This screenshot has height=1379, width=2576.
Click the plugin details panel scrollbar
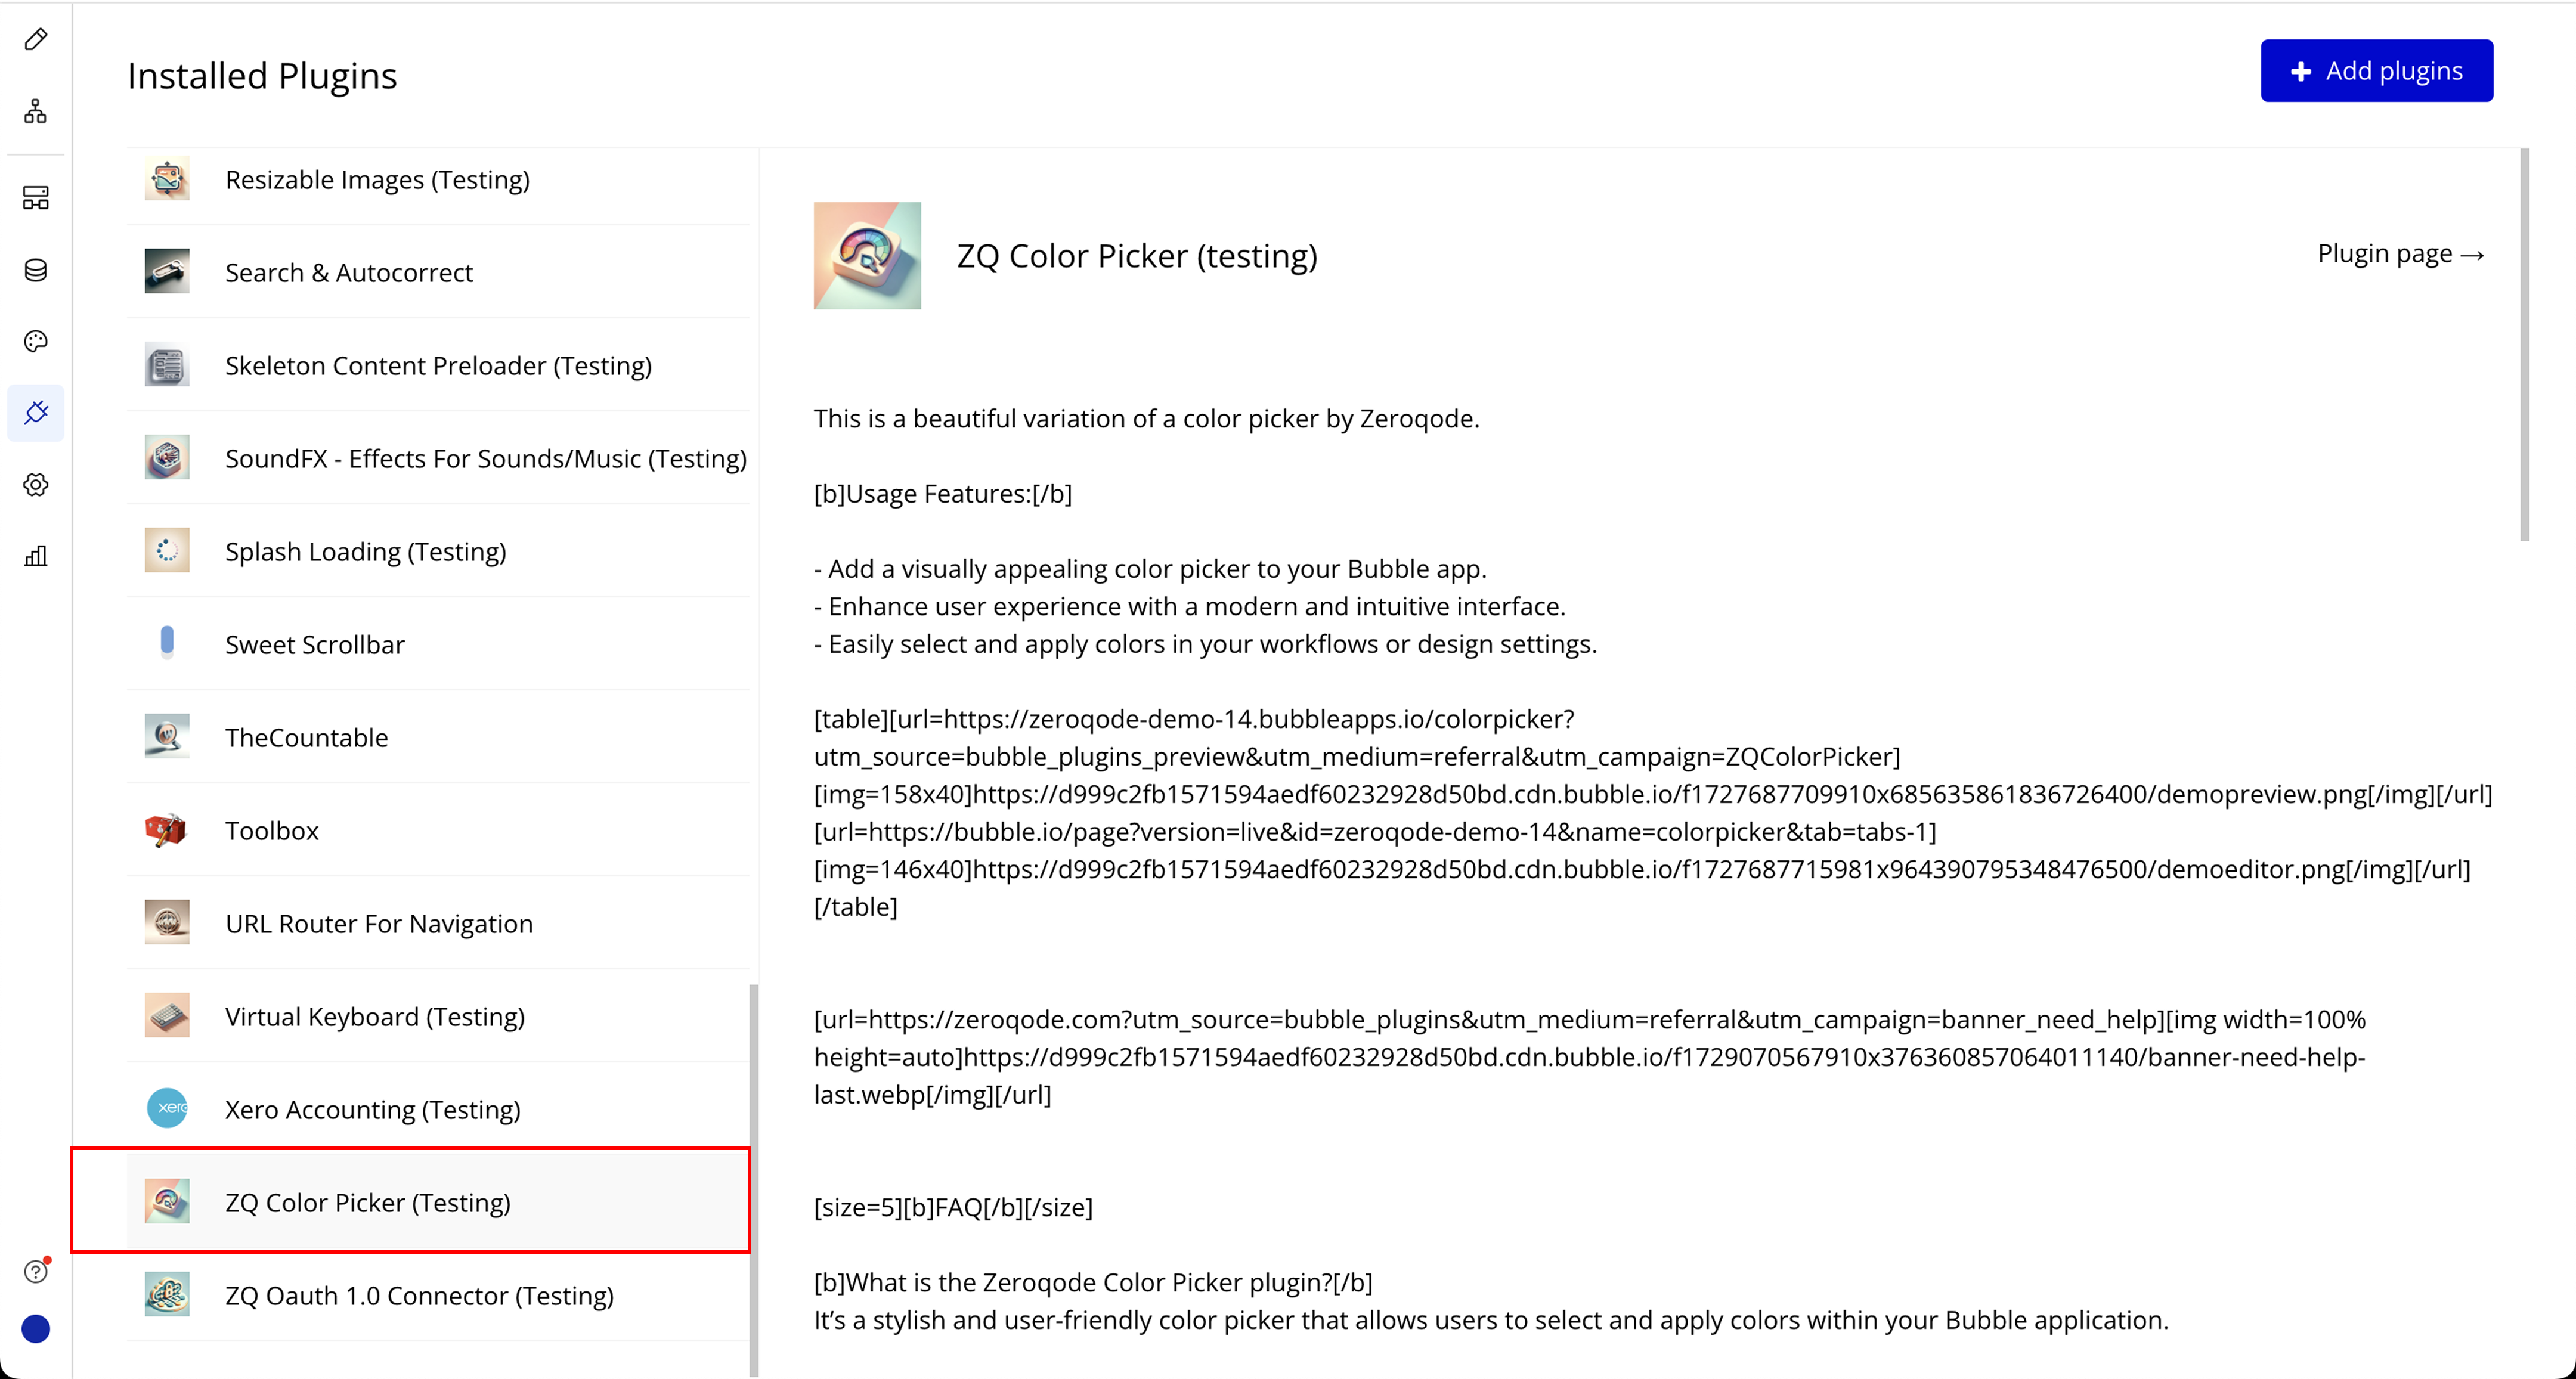pos(2524,345)
